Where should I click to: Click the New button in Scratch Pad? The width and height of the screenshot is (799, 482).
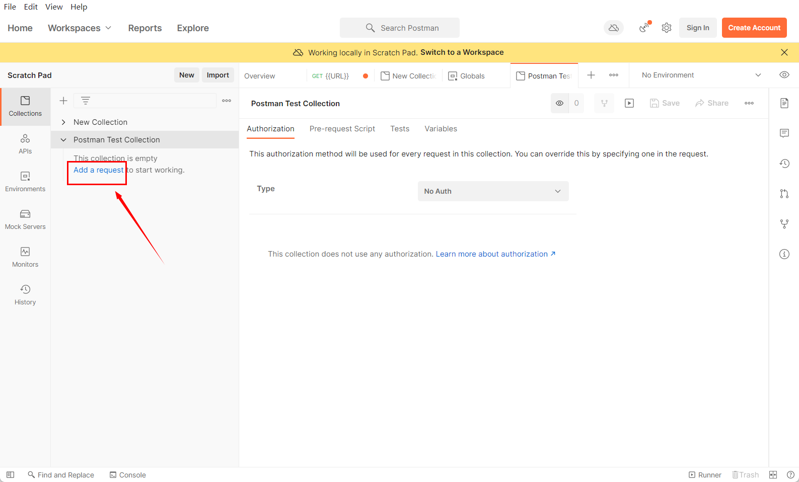tap(187, 75)
